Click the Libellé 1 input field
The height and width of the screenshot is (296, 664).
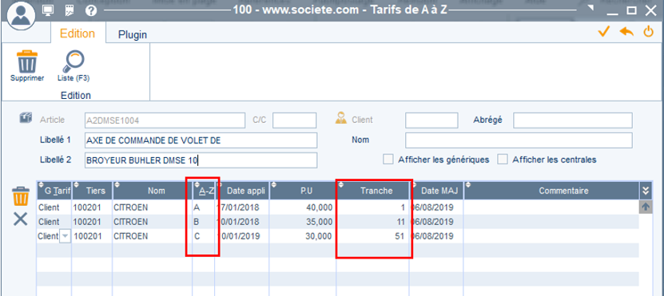[x=201, y=140]
